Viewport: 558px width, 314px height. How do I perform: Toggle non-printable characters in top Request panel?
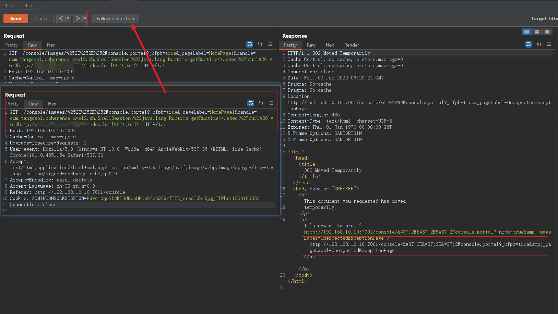click(260, 44)
